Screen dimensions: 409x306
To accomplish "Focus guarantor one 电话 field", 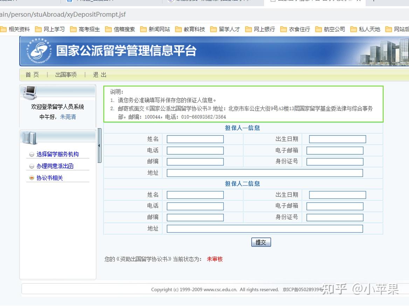I will (x=195, y=151).
